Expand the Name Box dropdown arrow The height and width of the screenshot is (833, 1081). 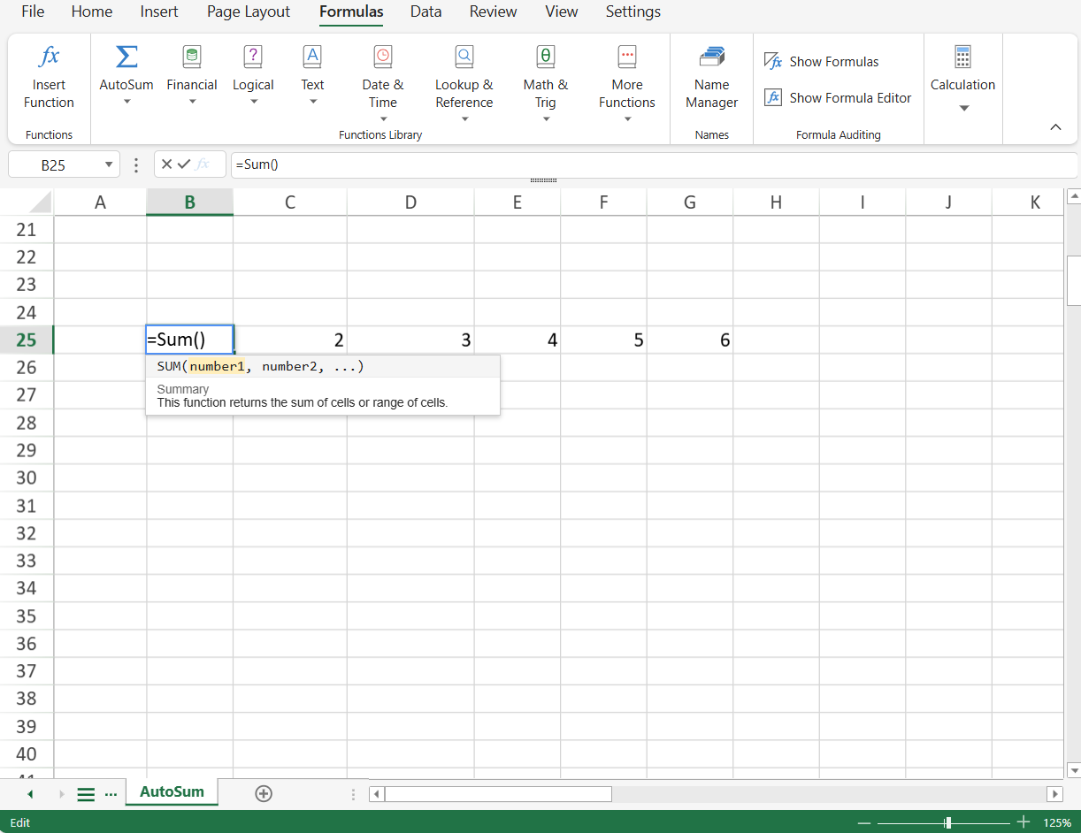click(109, 165)
